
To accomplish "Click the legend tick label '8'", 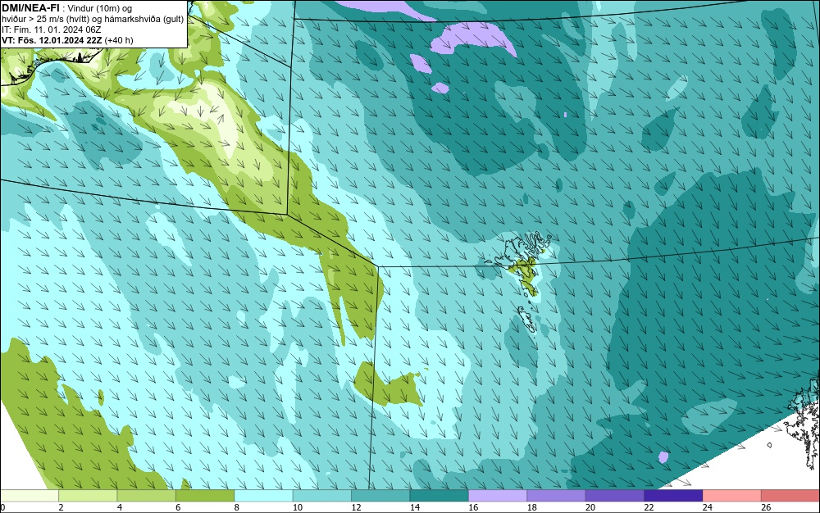I will pyautogui.click(x=237, y=507).
